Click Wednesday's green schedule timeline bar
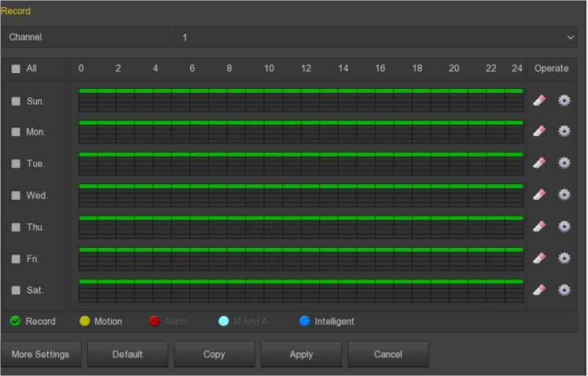The width and height of the screenshot is (588, 376). coord(300,186)
